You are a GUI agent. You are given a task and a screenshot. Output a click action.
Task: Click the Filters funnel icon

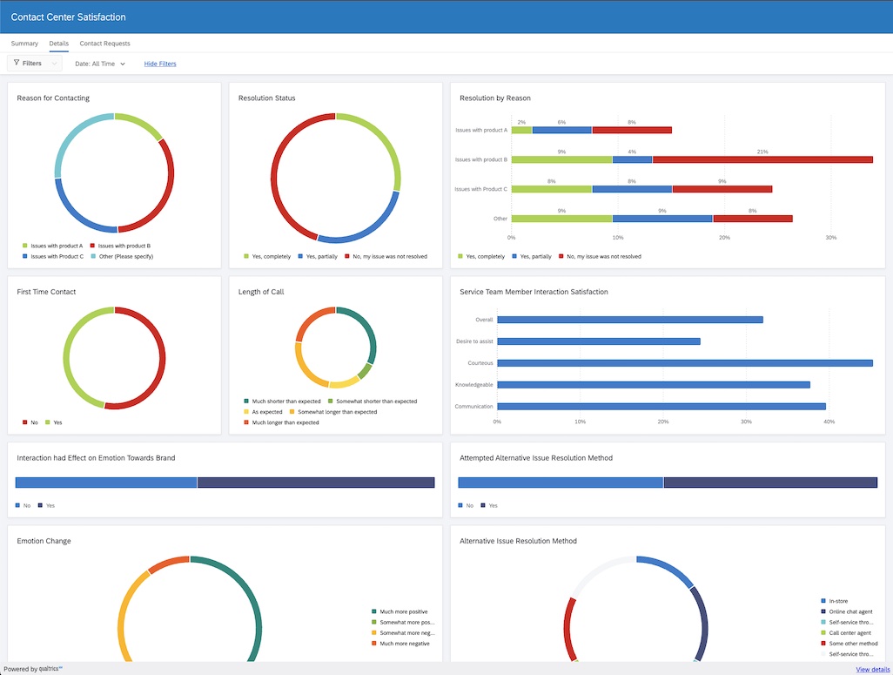(x=17, y=63)
